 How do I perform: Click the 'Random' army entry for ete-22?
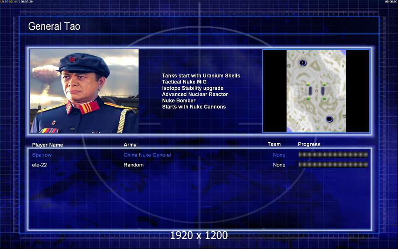coord(133,165)
